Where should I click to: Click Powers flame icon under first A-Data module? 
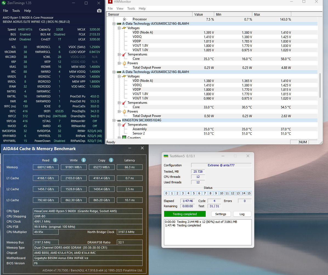pos(124,63)
